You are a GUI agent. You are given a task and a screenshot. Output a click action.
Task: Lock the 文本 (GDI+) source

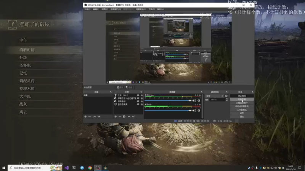pos(141,95)
